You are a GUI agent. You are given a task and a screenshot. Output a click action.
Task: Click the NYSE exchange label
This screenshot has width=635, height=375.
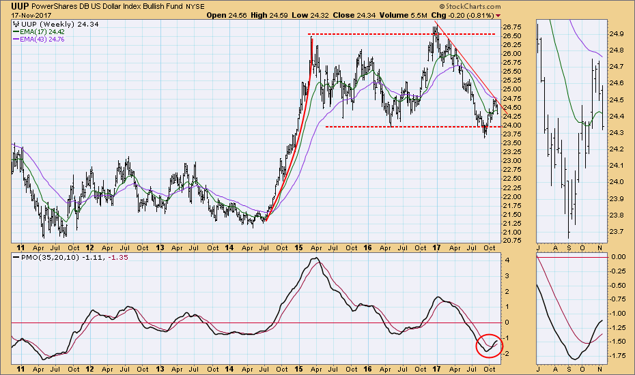[195, 7]
